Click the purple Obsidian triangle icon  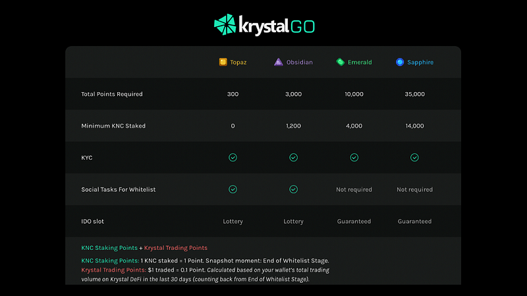coord(278,62)
